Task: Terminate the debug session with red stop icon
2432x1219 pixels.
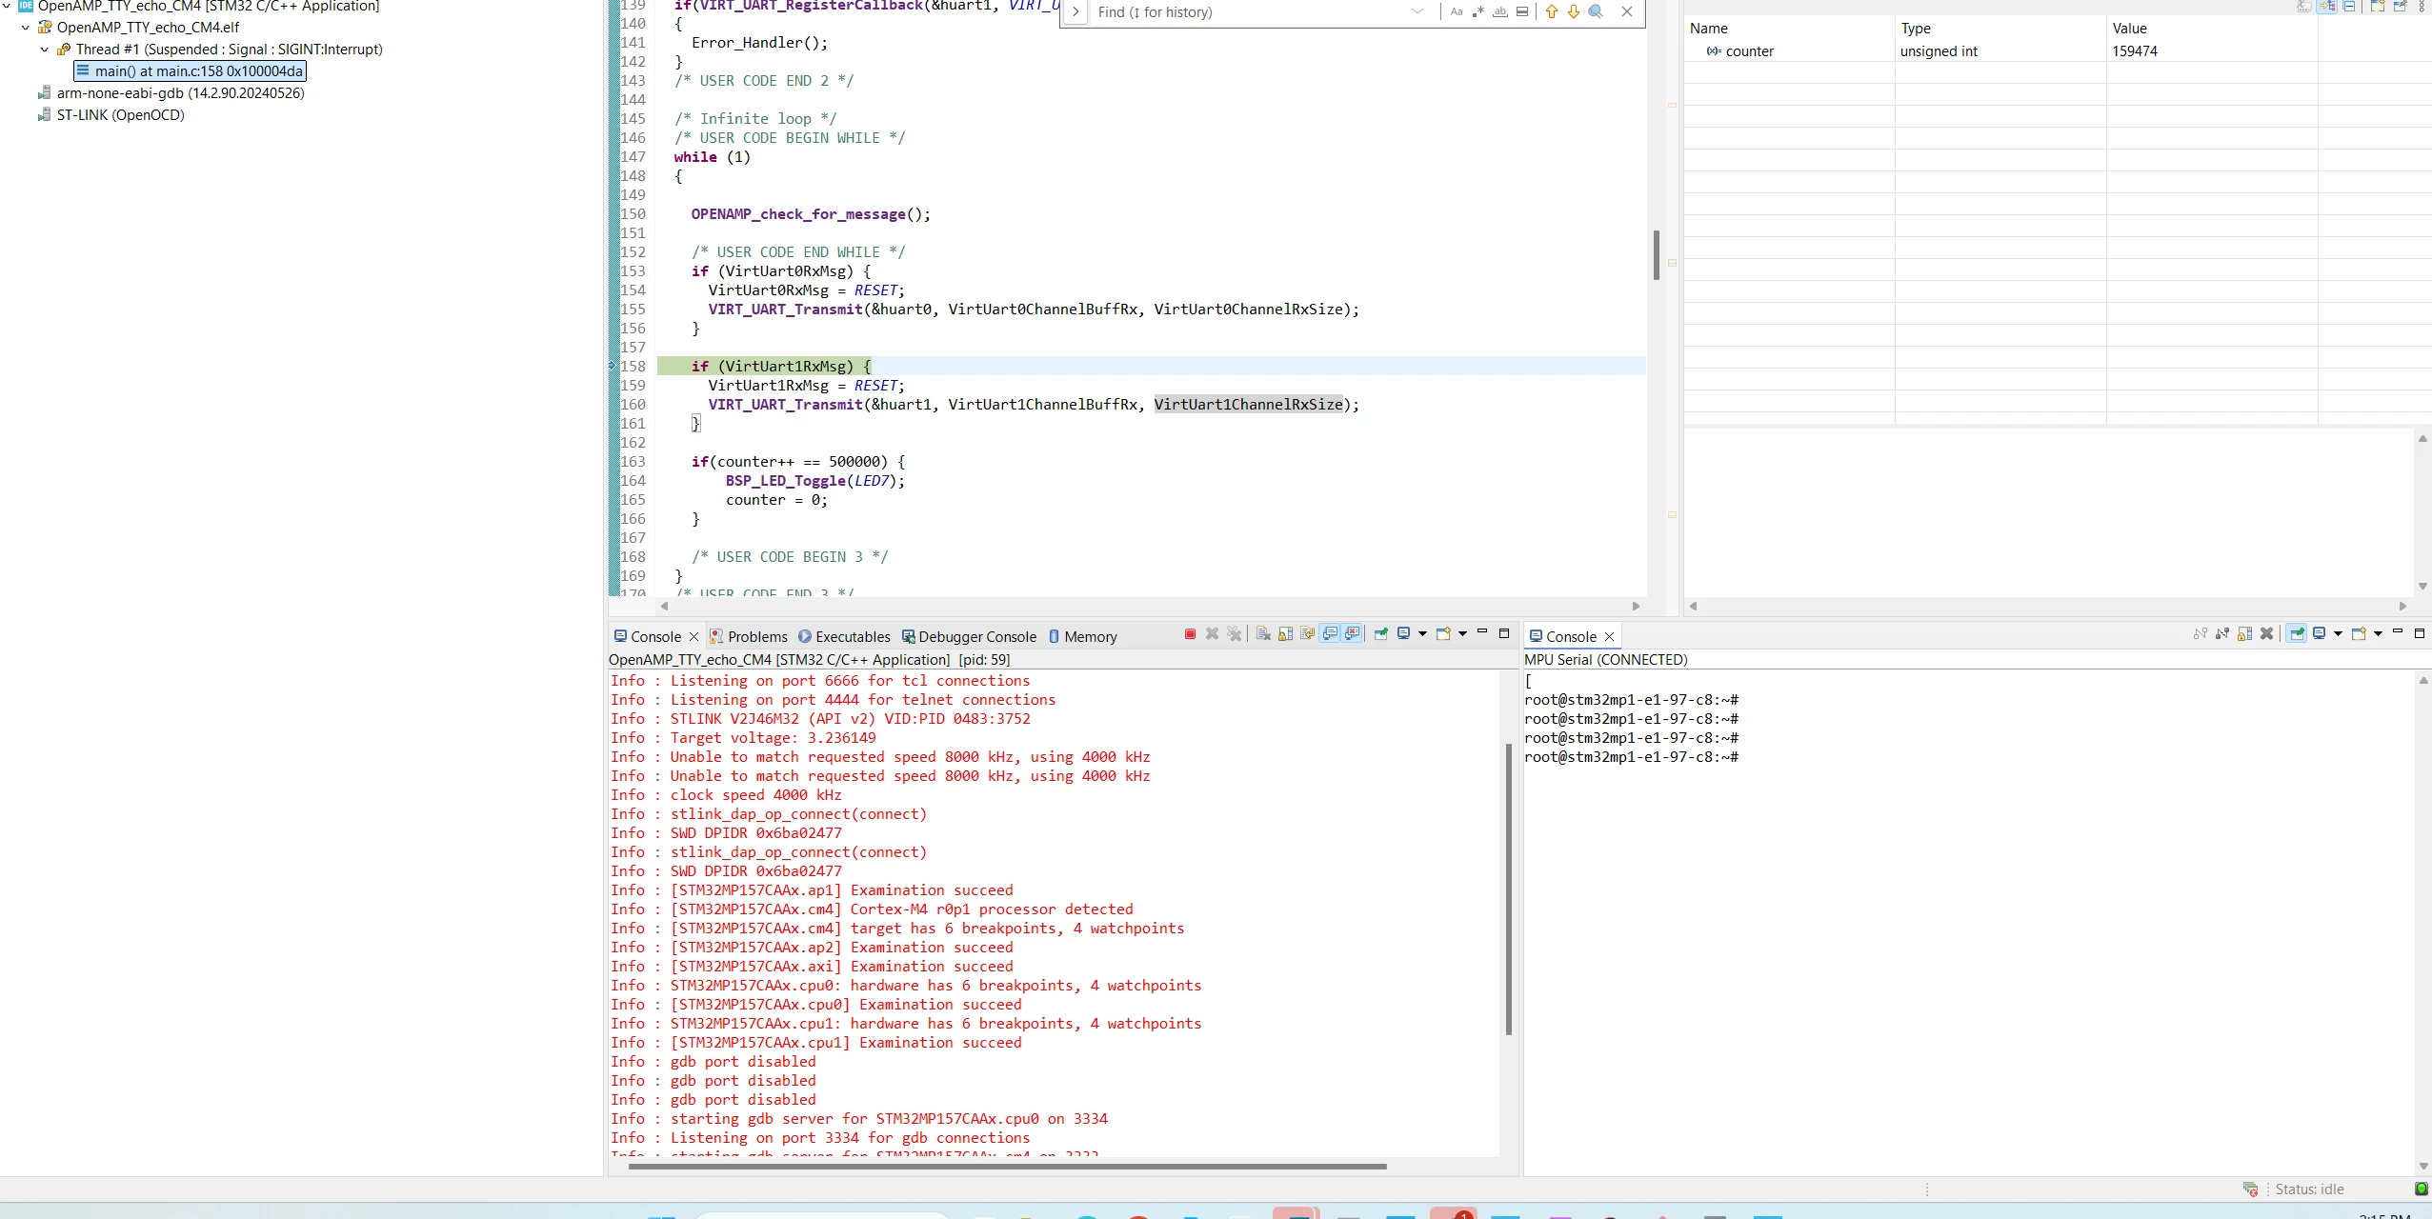Action: click(x=1190, y=634)
